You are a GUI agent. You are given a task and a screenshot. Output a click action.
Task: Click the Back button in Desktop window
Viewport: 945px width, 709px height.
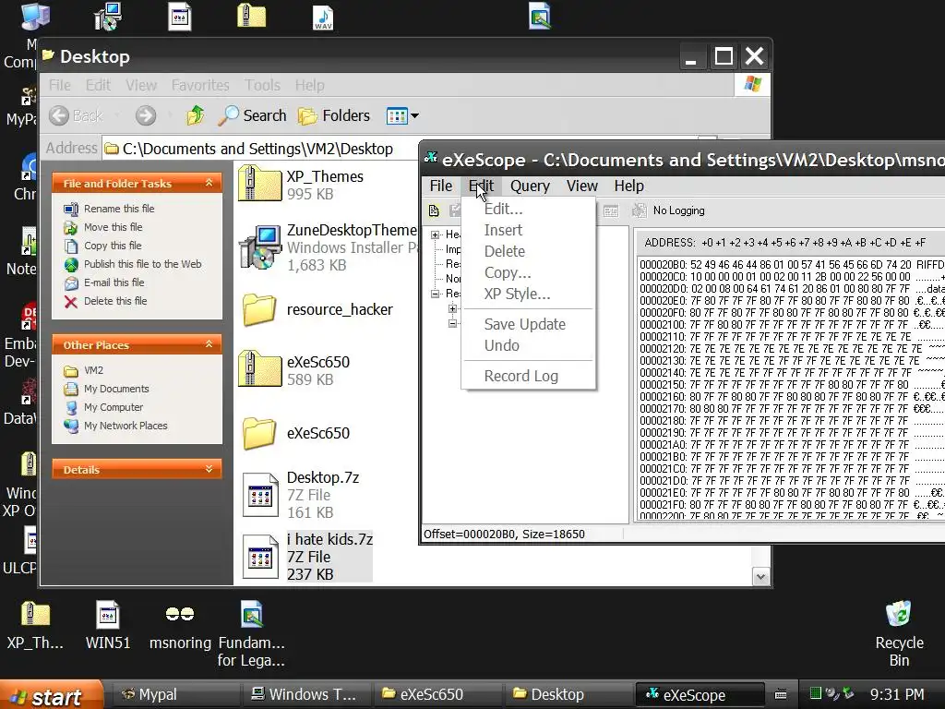click(x=76, y=115)
